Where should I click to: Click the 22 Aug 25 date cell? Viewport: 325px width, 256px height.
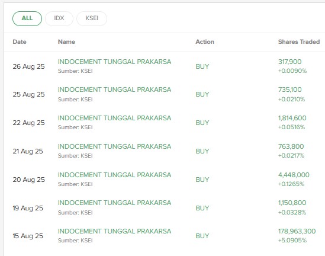click(x=28, y=123)
